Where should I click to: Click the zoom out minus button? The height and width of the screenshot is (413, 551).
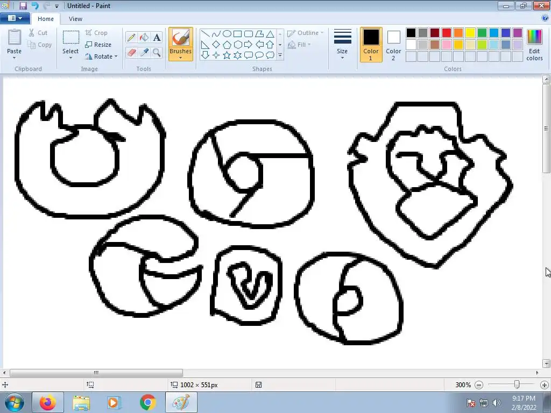pyautogui.click(x=478, y=385)
